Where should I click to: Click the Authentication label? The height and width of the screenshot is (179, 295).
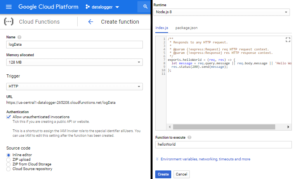click(17, 112)
